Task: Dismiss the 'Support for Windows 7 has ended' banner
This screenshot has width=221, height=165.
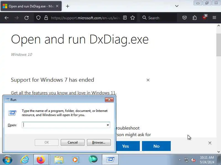Action: [x=148, y=80]
